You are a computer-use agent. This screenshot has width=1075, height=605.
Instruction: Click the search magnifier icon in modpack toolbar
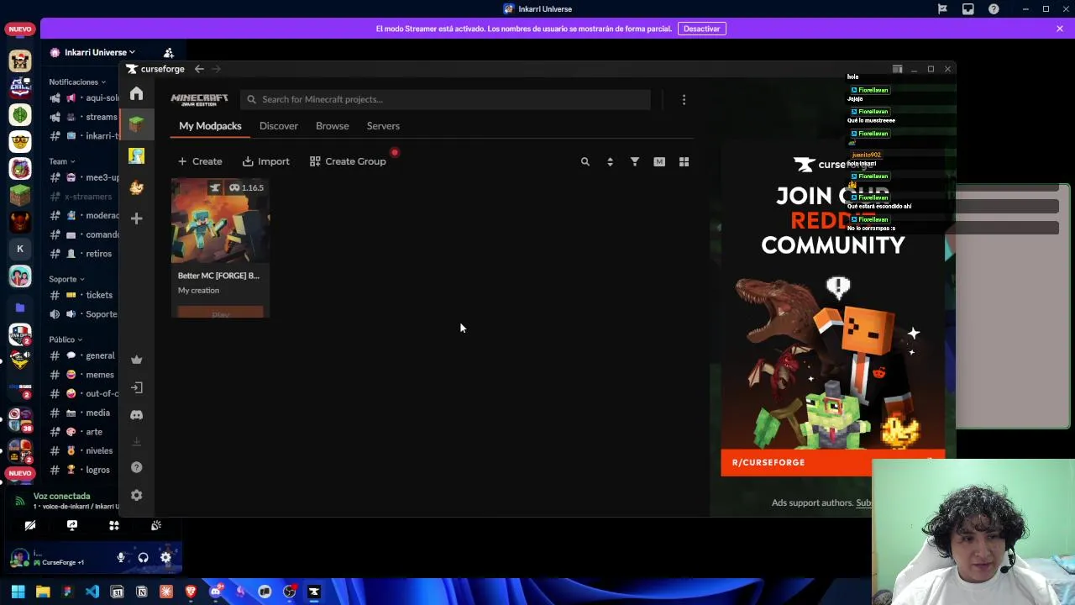[585, 161]
